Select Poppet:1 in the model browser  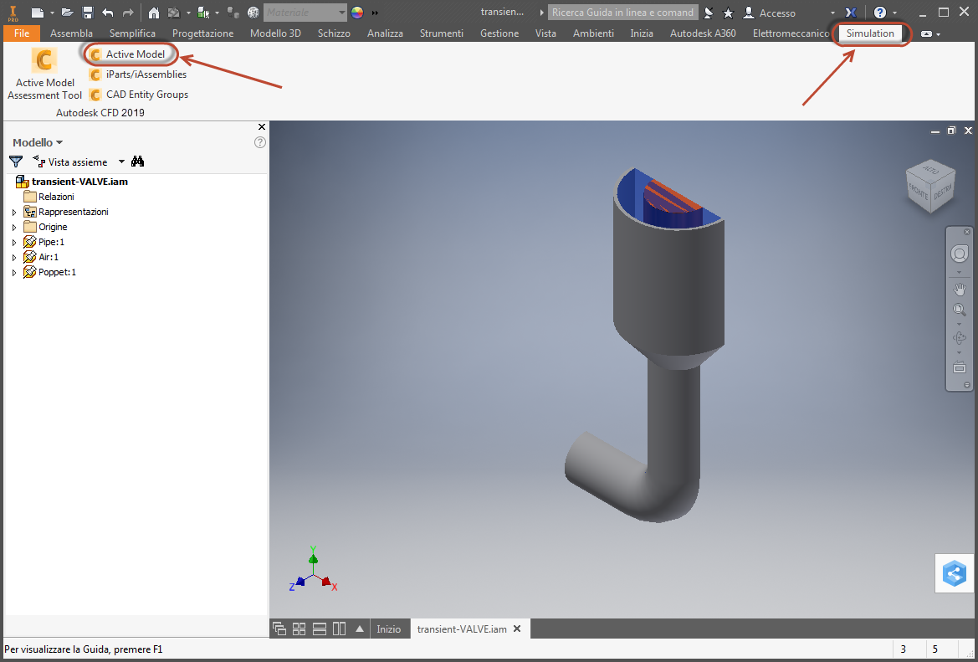[59, 272]
